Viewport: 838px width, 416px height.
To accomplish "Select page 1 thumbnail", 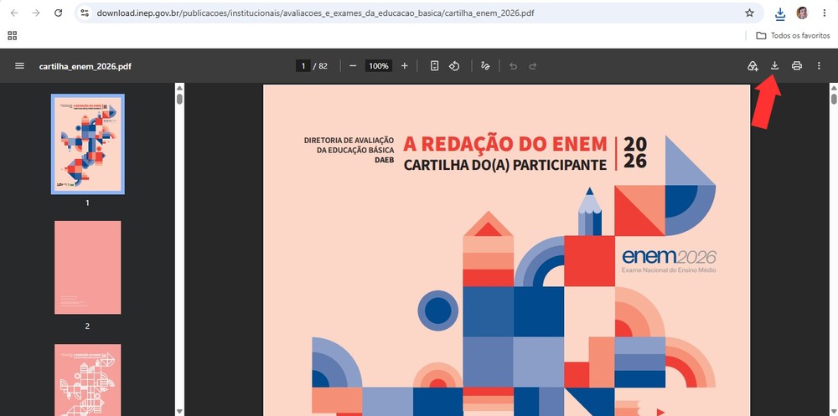I will [88, 144].
